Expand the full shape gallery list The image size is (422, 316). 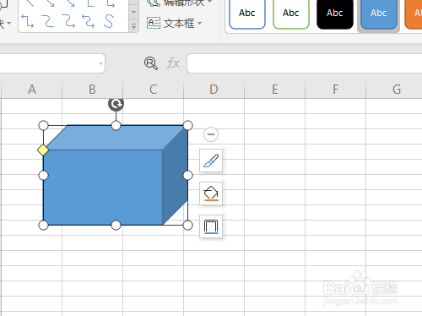point(134,27)
